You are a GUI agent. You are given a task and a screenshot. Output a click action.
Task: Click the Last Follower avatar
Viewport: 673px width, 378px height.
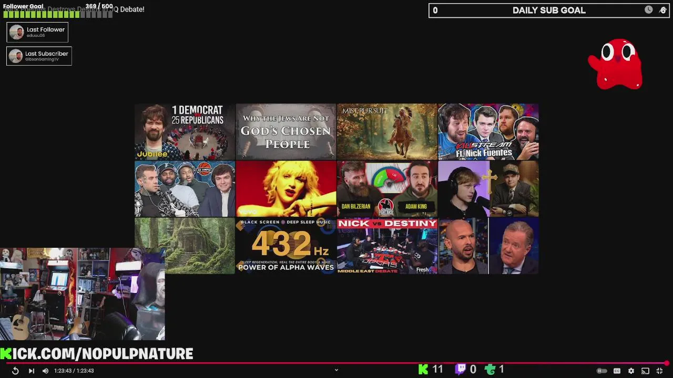tap(16, 32)
